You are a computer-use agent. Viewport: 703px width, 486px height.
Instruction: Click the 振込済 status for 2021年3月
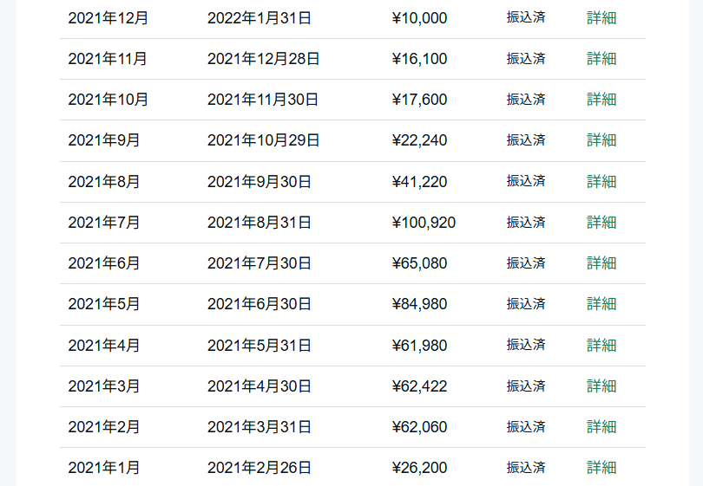click(526, 386)
